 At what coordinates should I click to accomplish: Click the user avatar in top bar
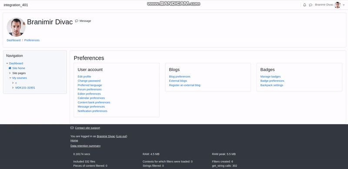[x=338, y=5]
